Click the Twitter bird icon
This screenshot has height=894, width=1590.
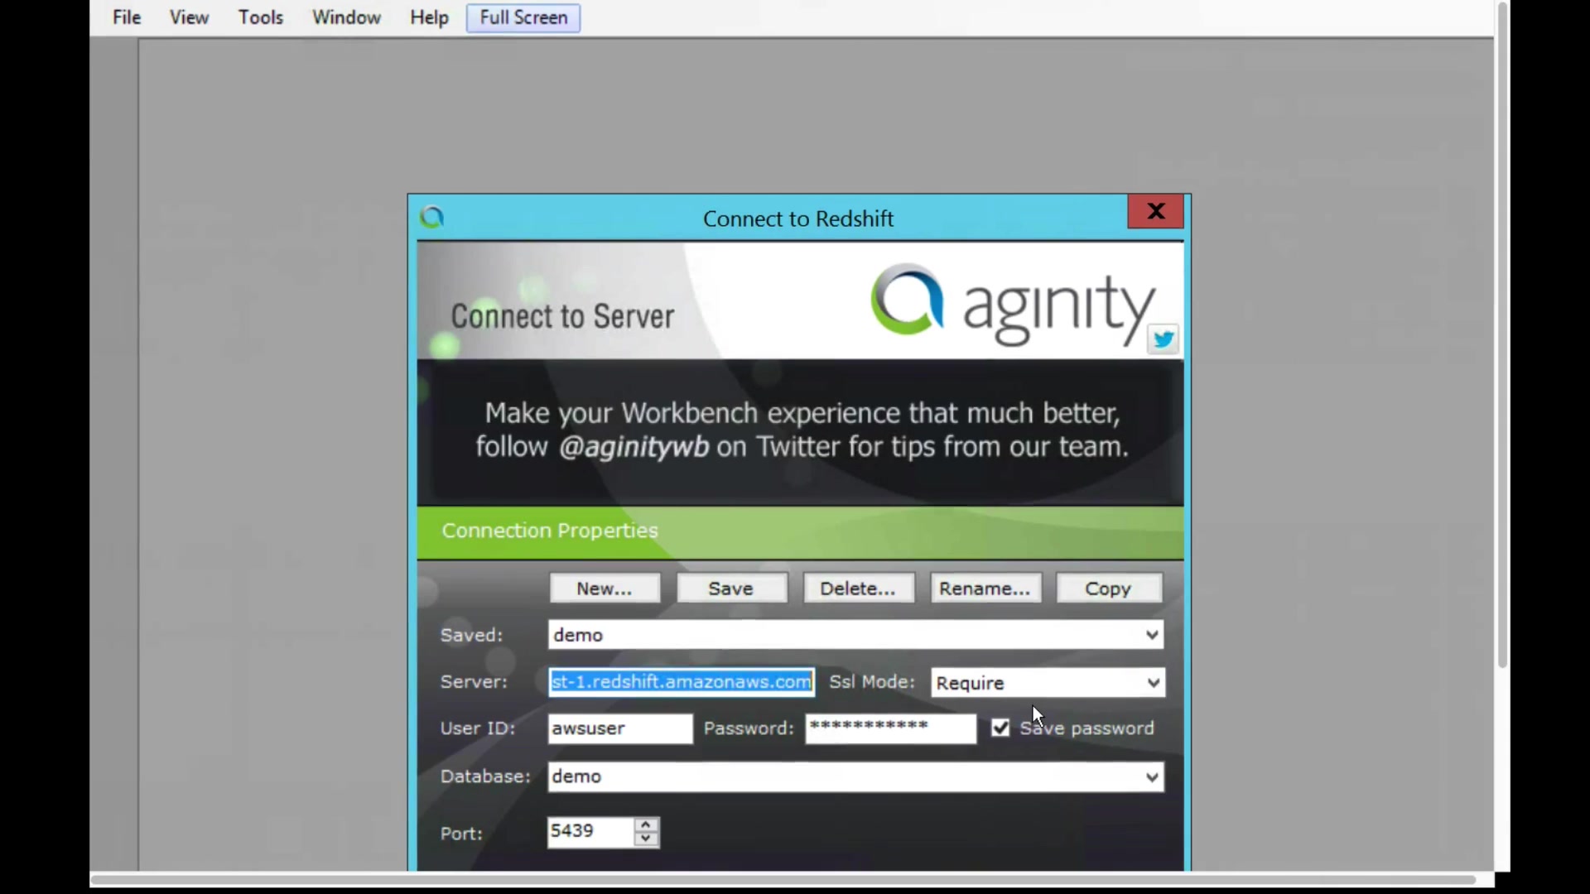click(1163, 339)
